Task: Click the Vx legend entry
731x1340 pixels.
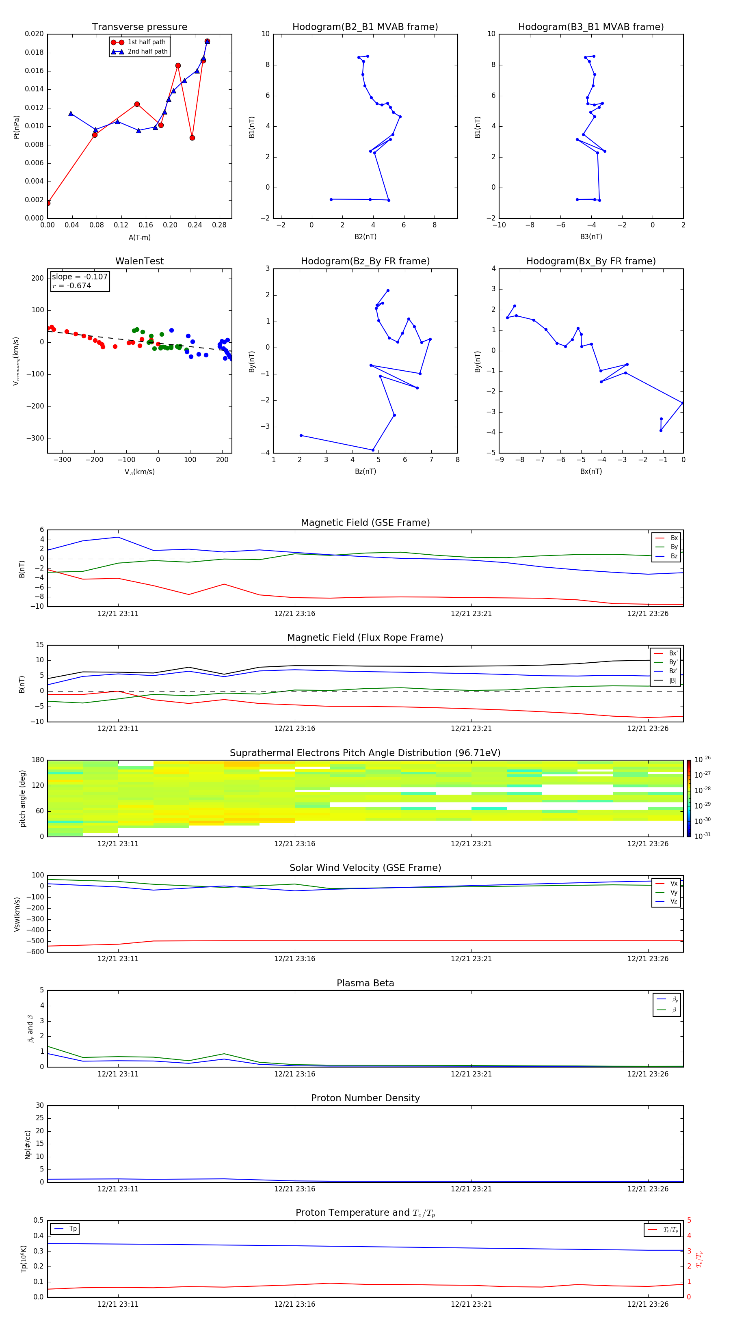Action: point(666,883)
